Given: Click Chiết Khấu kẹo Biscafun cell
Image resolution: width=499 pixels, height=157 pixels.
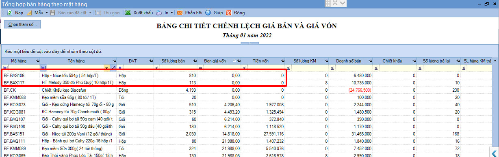Looking at the screenshot, I should [x=78, y=90].
